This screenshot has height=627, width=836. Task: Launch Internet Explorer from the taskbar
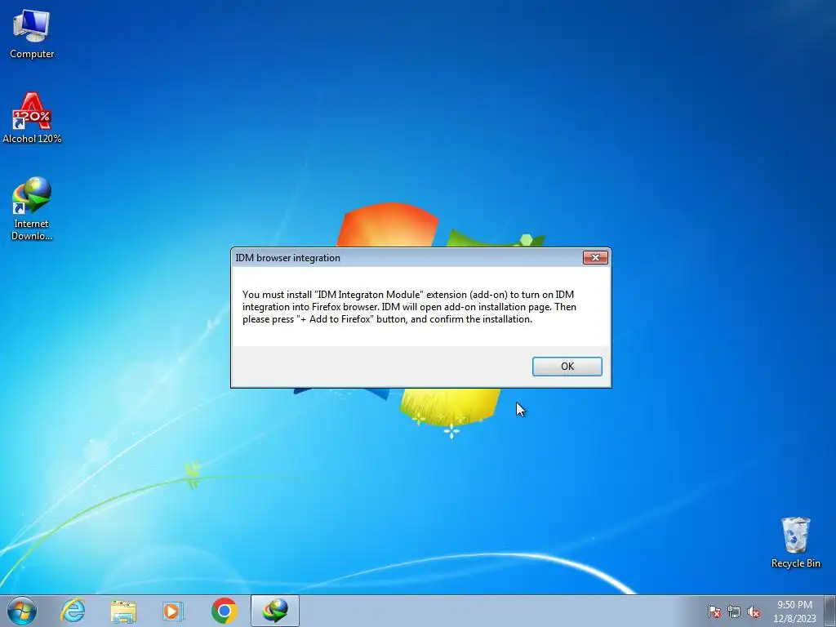tap(73, 611)
